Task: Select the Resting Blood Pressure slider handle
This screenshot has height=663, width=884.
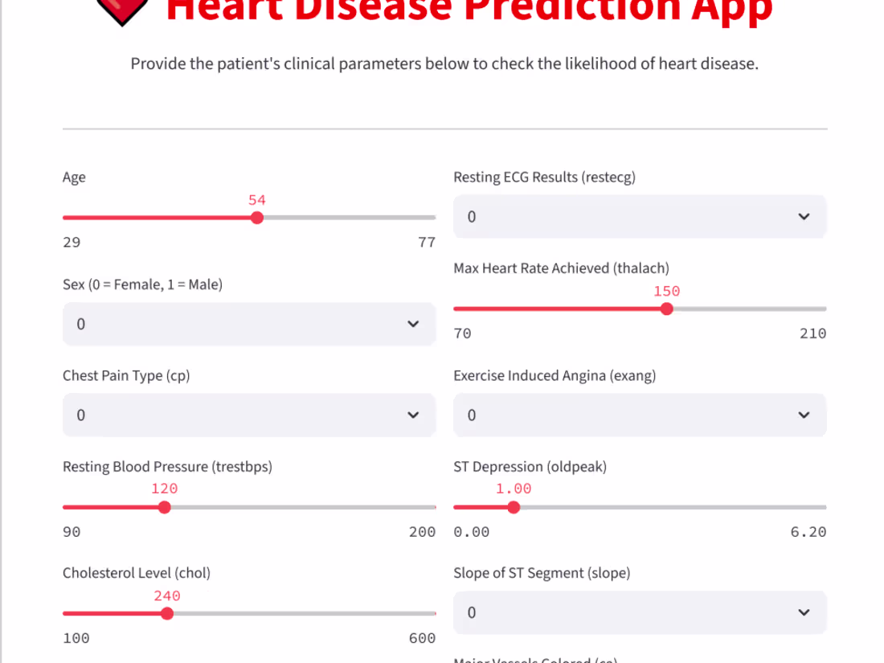Action: pyautogui.click(x=164, y=507)
